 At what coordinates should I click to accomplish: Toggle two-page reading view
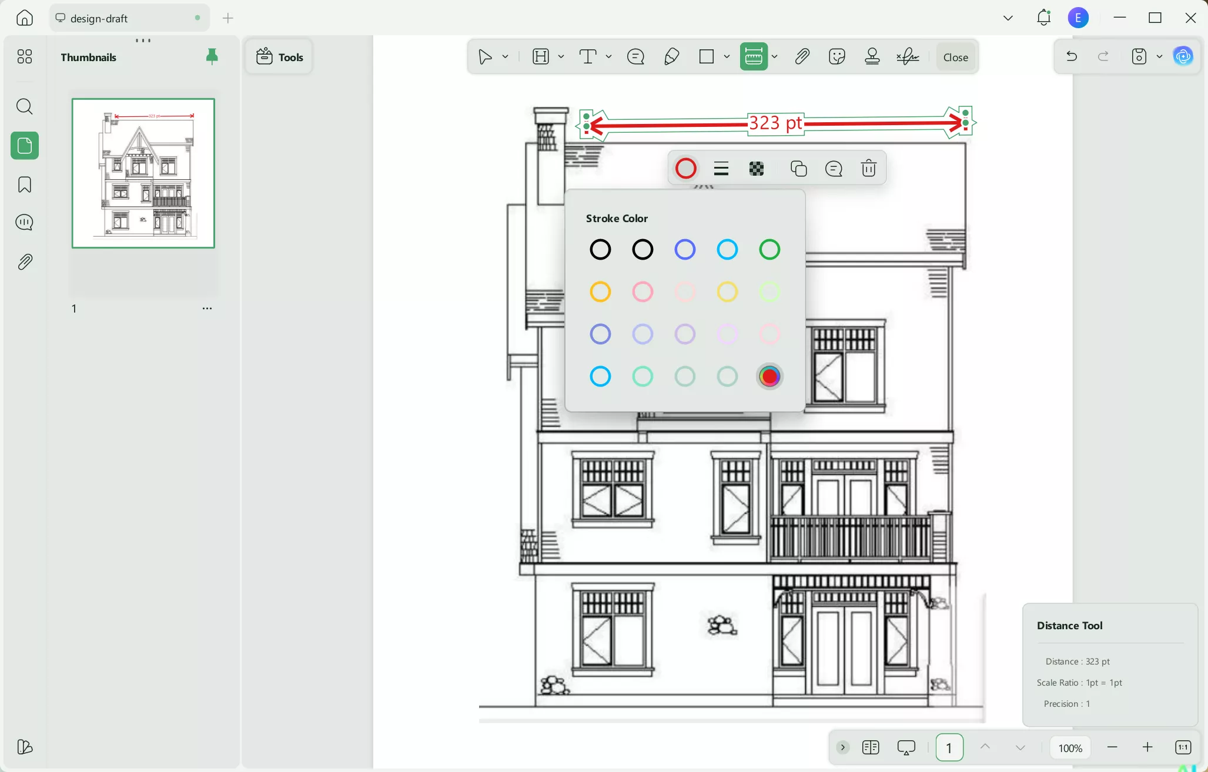coord(871,747)
